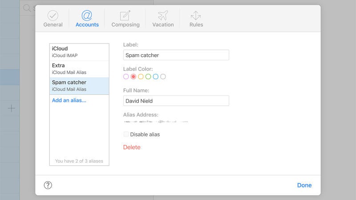Select the pink label color

point(126,76)
